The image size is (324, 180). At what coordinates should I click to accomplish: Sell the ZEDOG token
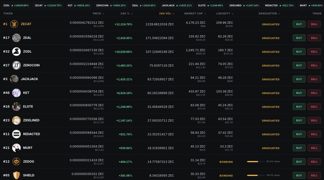click(314, 161)
